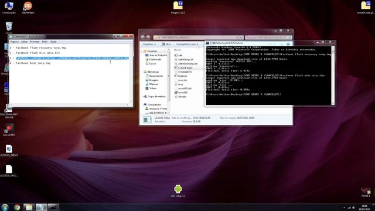The image size is (375, 211).
Task: Open the blank 2021 file icon on desktop
Action: 9,171
